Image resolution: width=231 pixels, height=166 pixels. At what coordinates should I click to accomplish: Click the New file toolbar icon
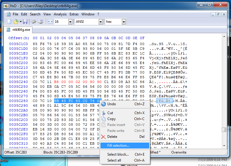[9, 22]
